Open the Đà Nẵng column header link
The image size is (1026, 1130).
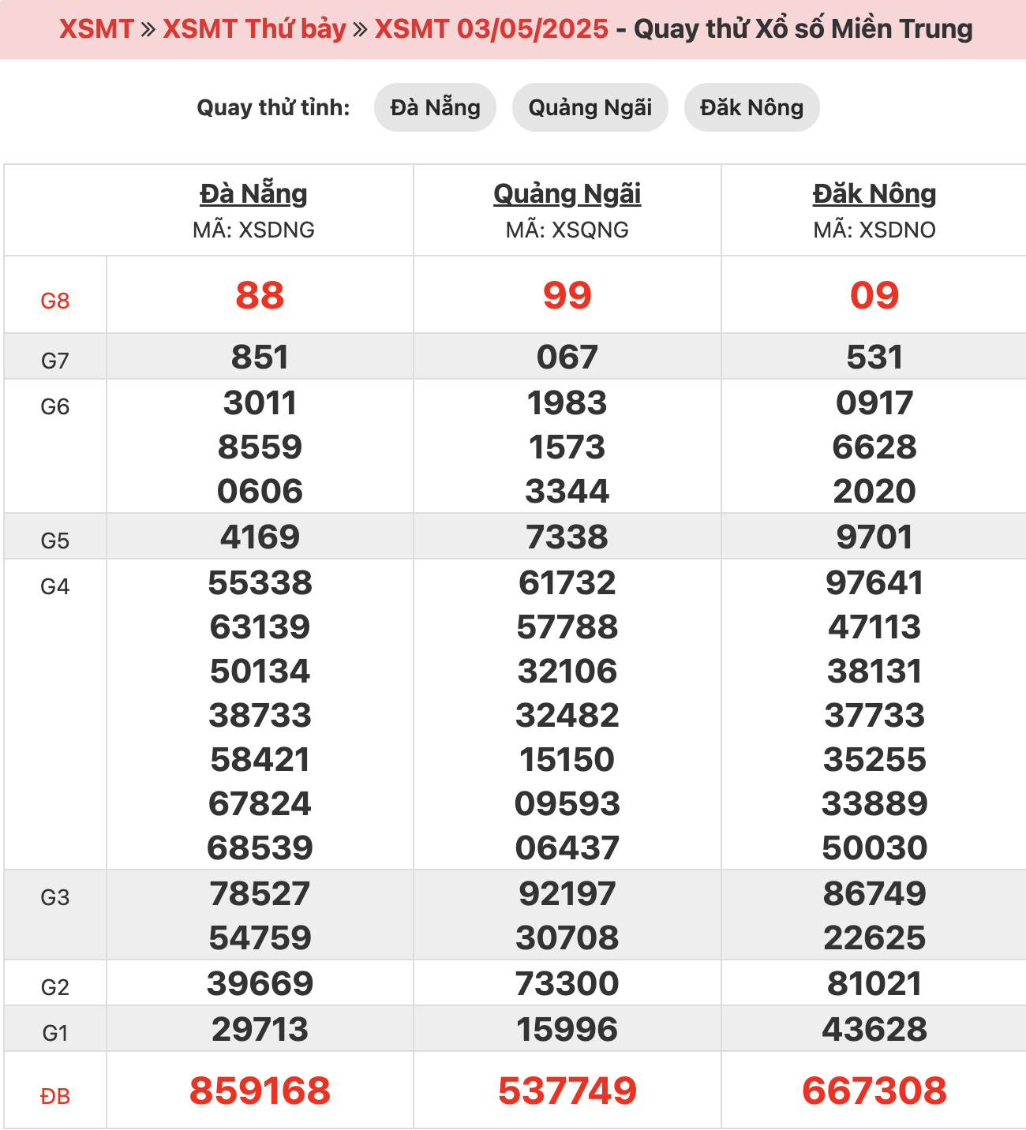pos(253,193)
